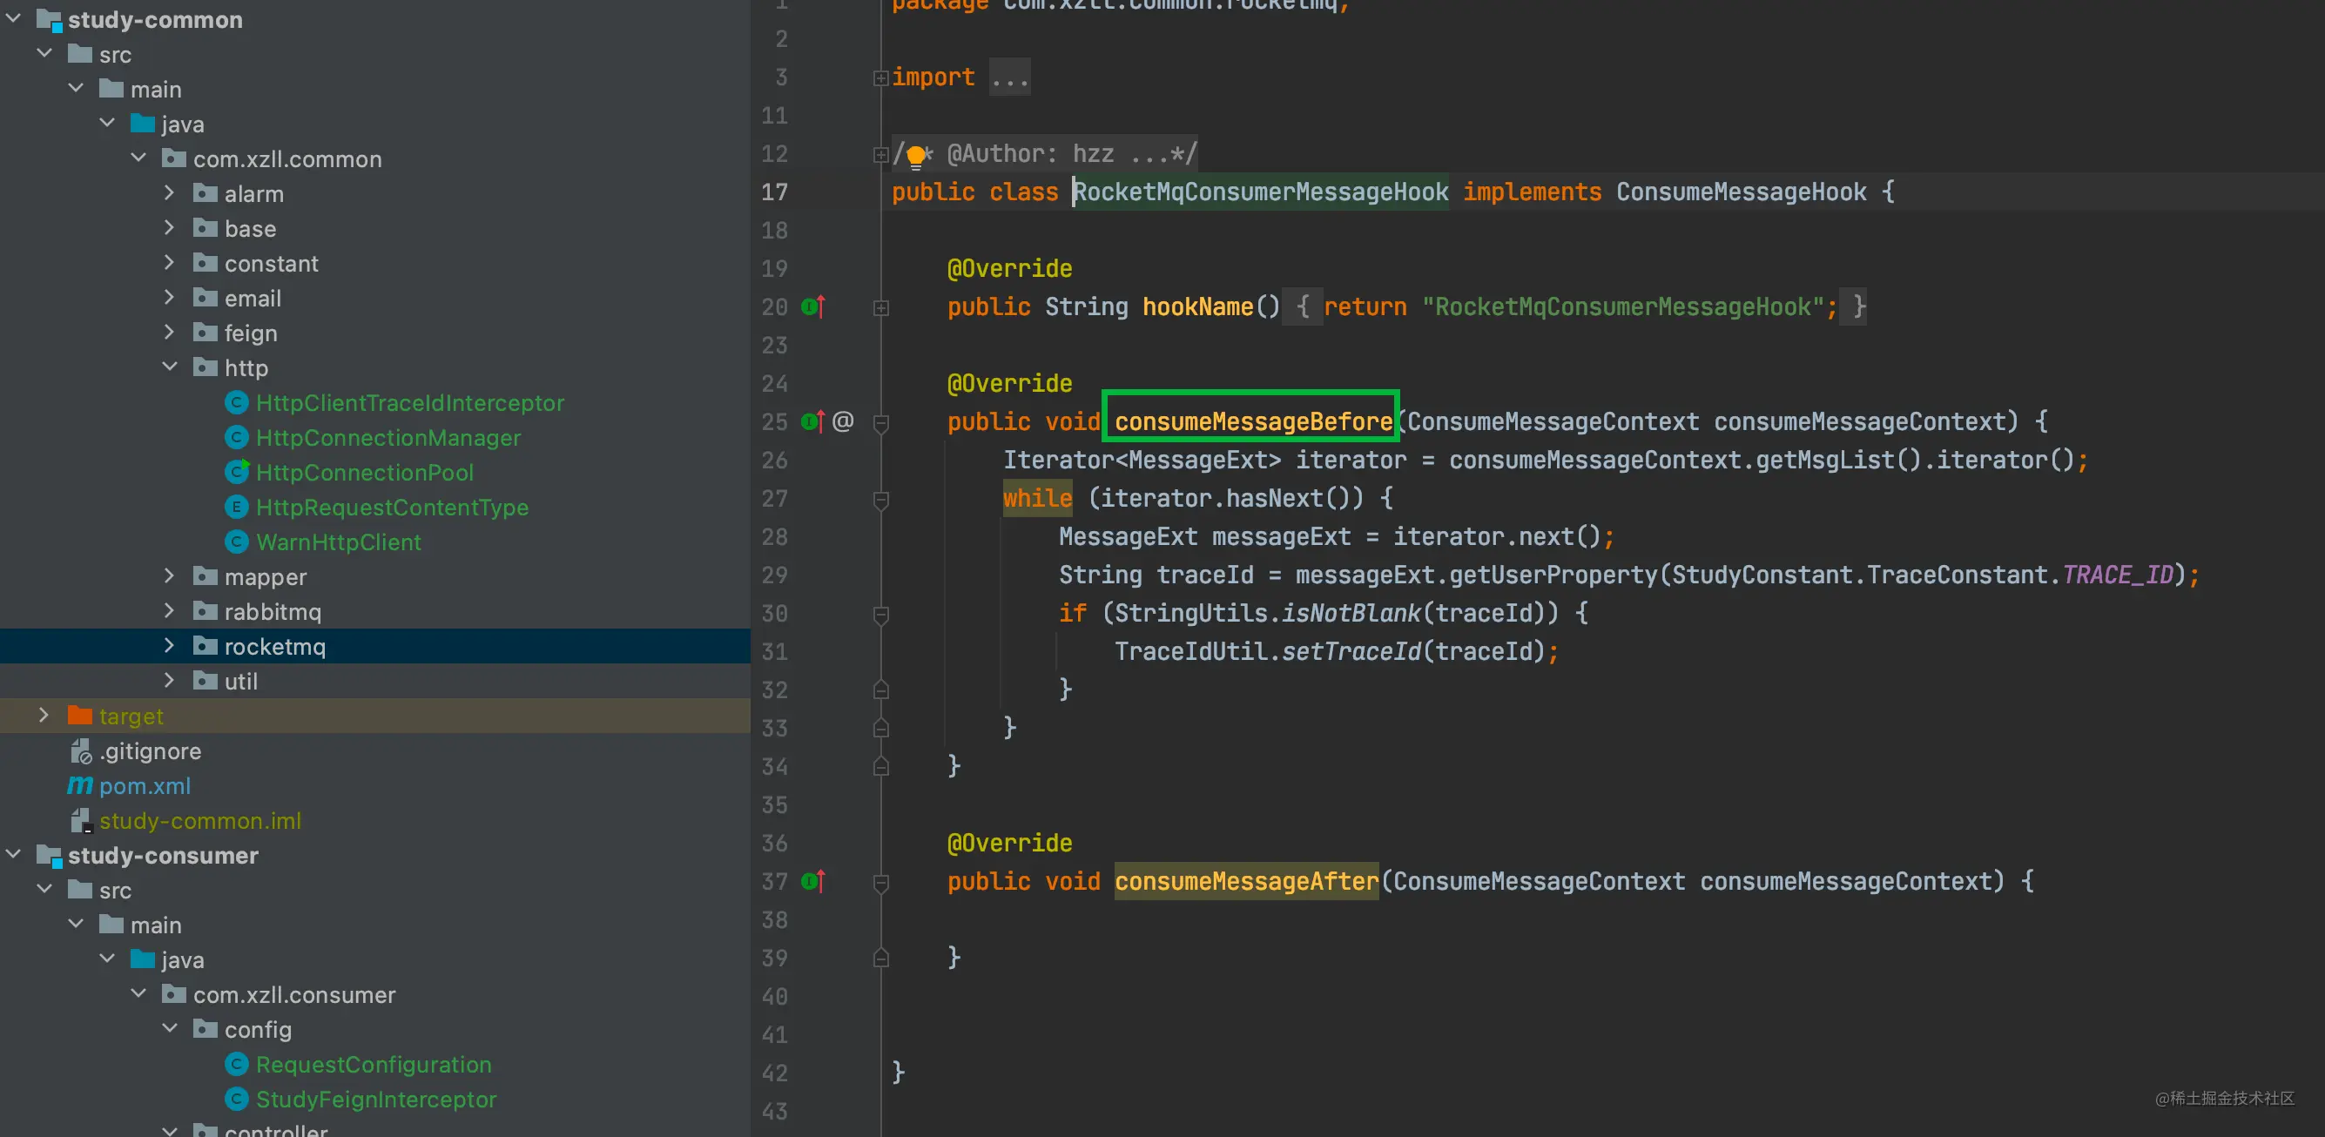This screenshot has height=1137, width=2325.
Task: Click the override gutter icon on line 37
Action: click(x=812, y=881)
